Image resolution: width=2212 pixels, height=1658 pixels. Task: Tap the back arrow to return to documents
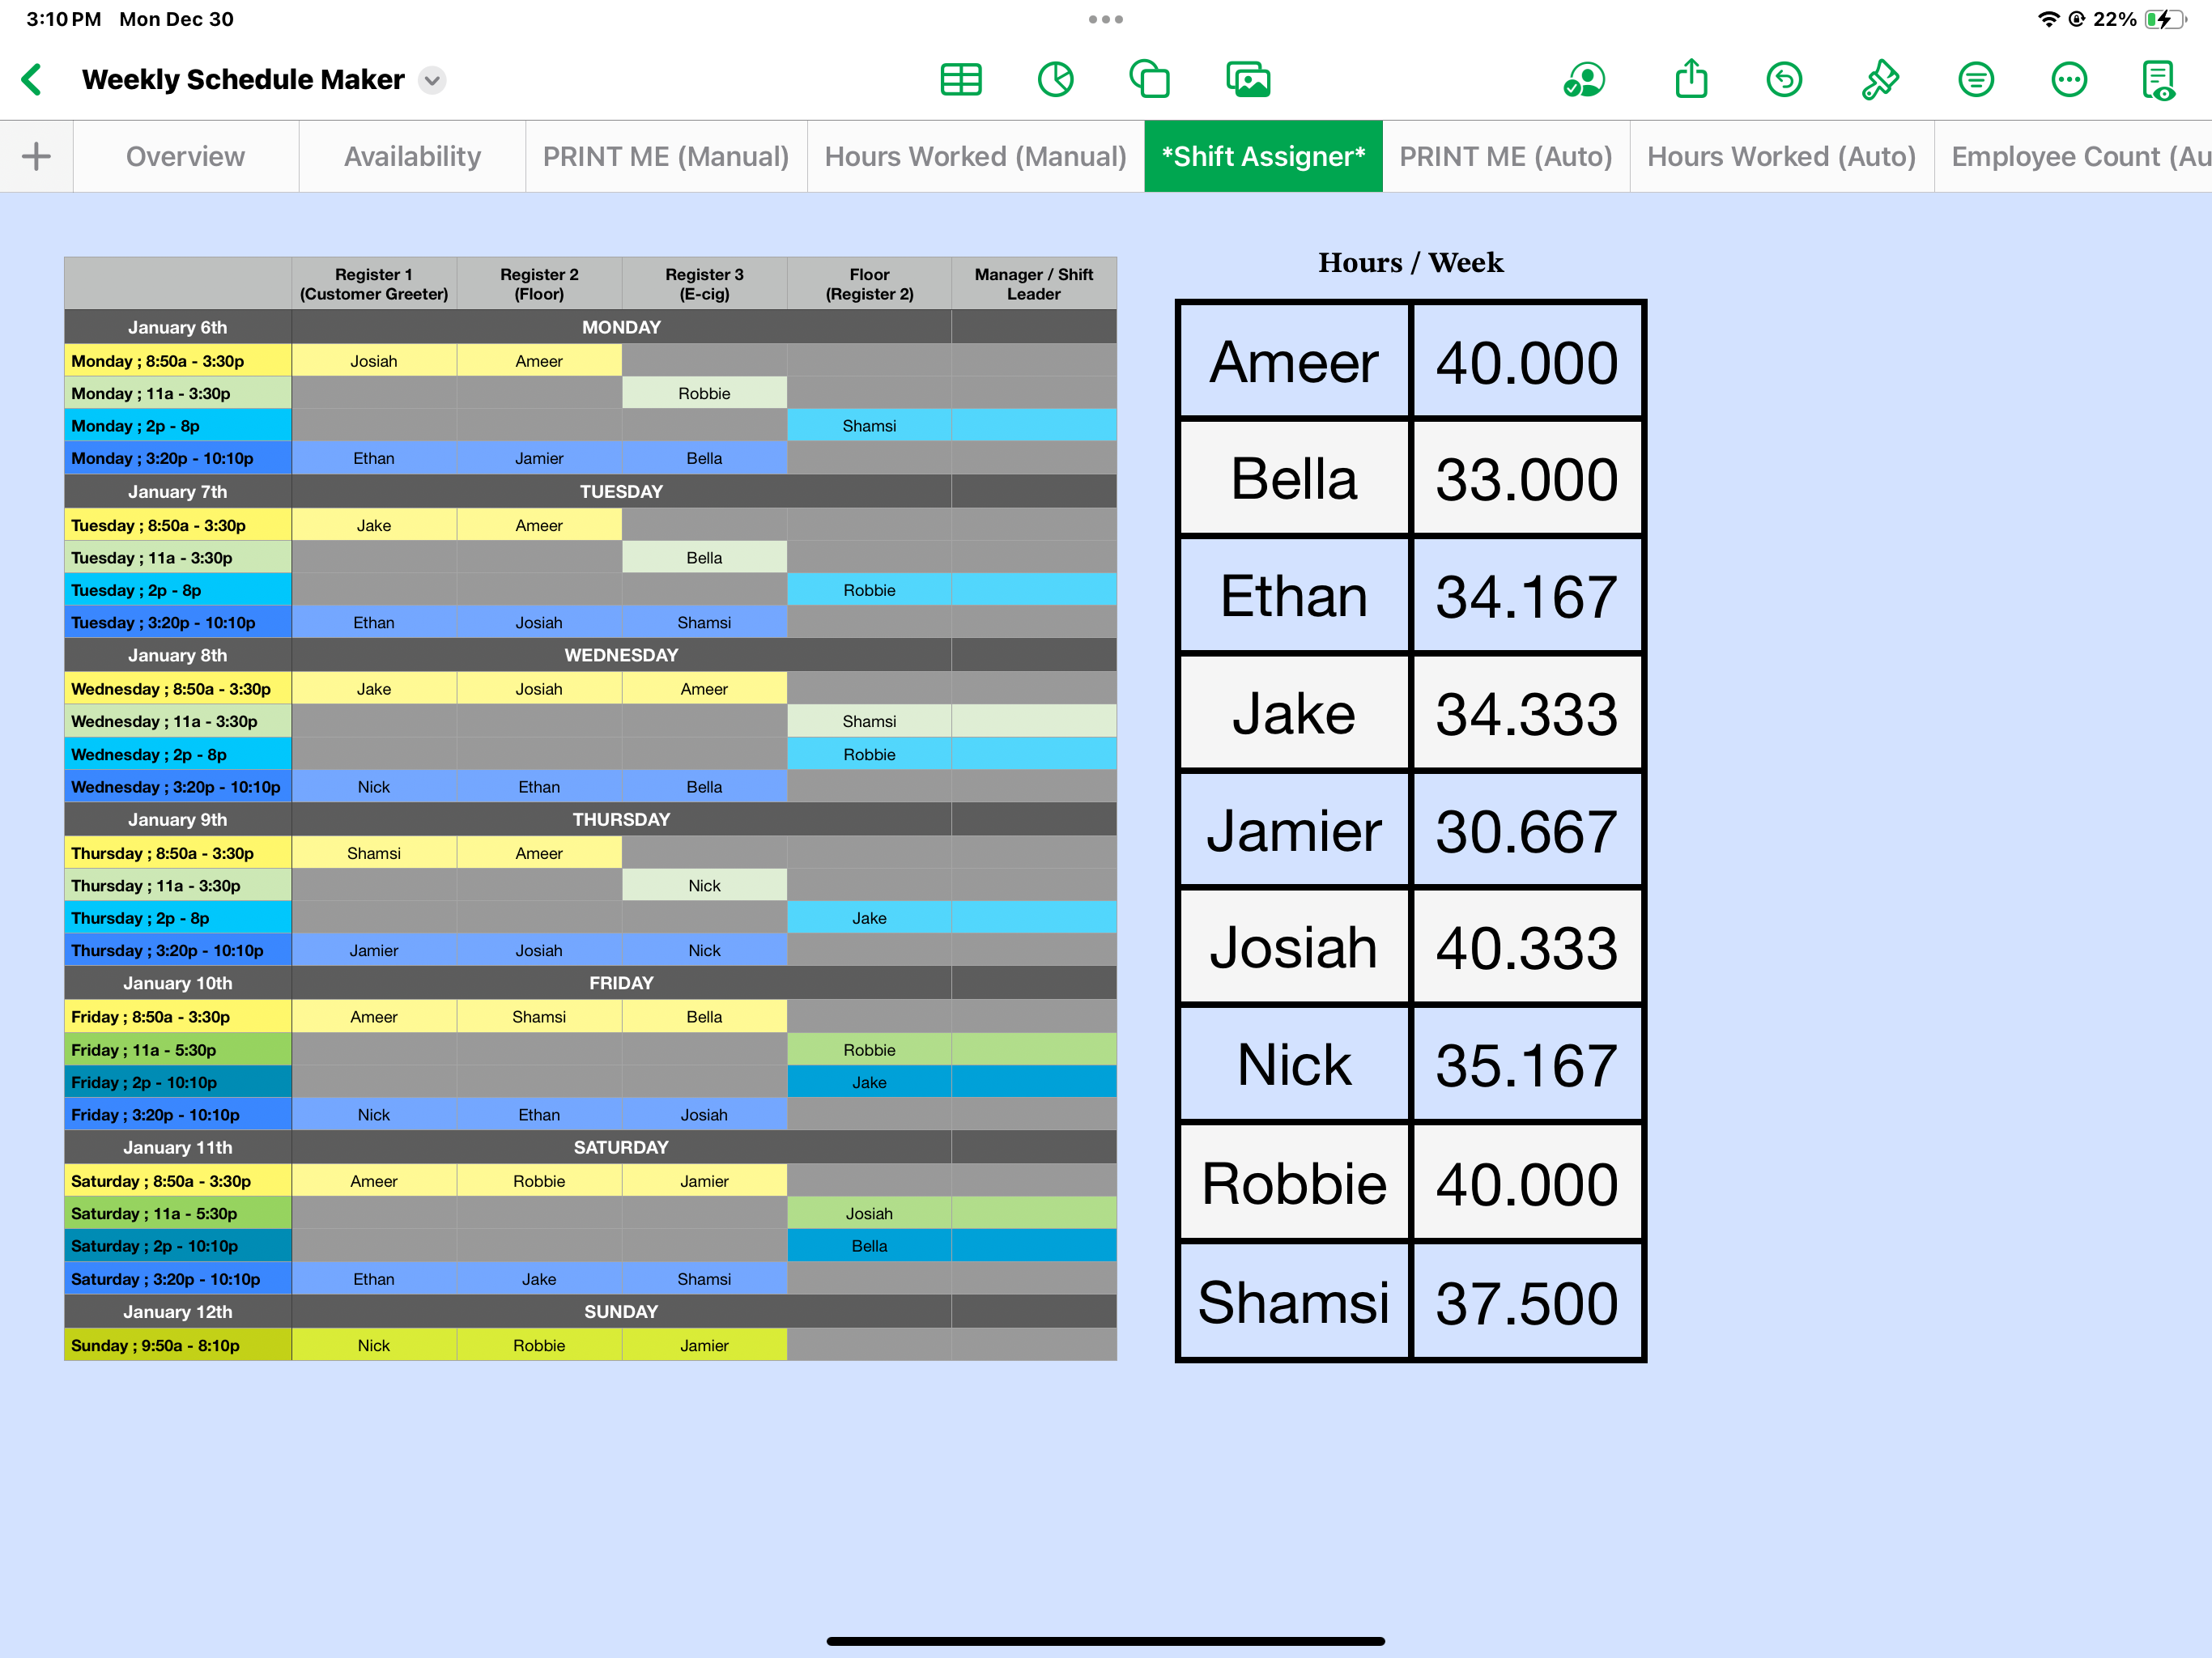click(32, 79)
